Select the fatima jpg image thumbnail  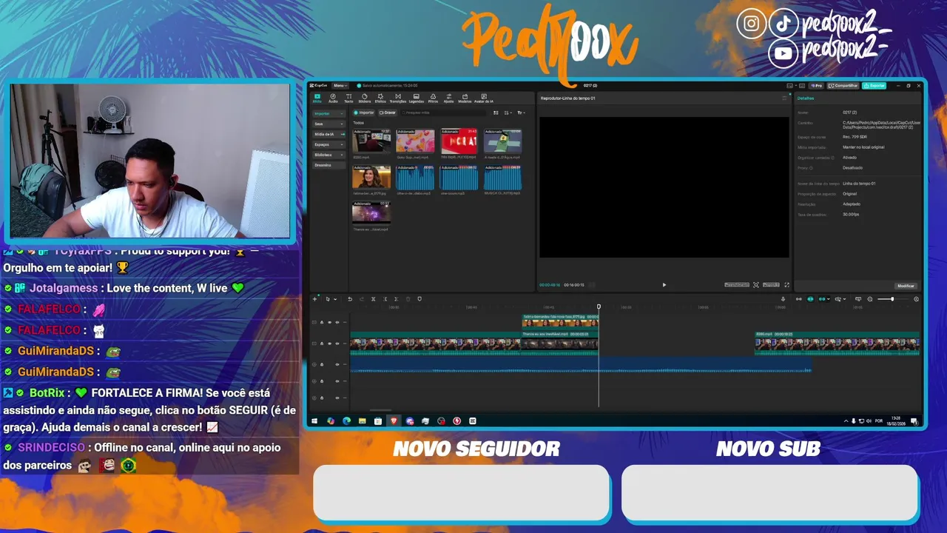pyautogui.click(x=371, y=178)
